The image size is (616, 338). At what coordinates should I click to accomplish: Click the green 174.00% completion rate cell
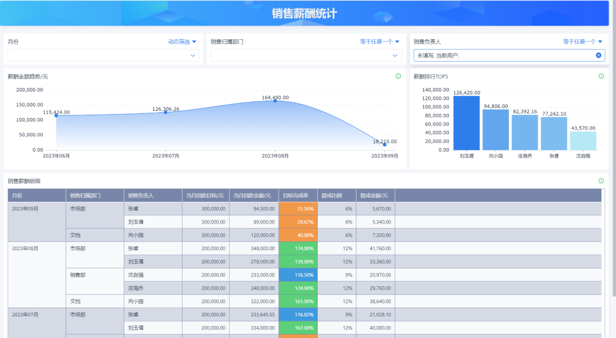tap(298, 249)
